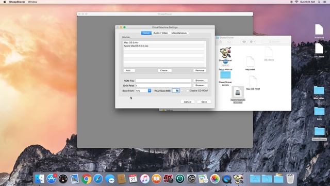Select the Mini vMac folder on desktop
Image resolution: width=330 pixels, height=186 pixels.
point(319,91)
